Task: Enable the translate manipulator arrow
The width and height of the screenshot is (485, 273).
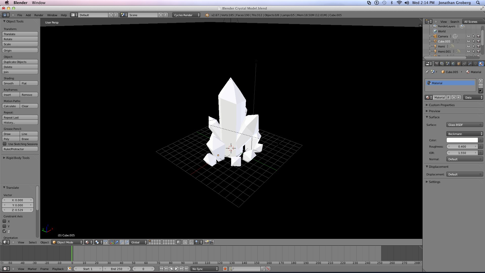Action: 117,242
